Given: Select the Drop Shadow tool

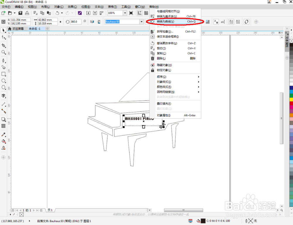Looking at the screenshot, I should (3, 119).
